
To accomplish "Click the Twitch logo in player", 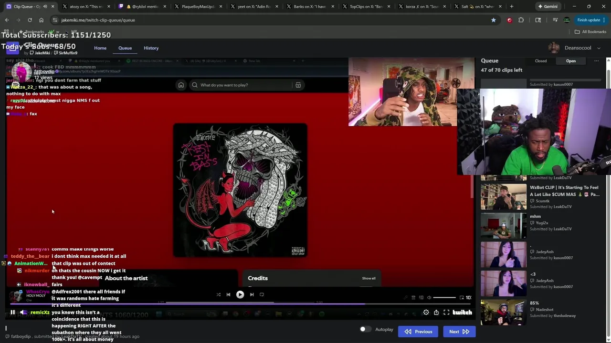I will pyautogui.click(x=462, y=313).
